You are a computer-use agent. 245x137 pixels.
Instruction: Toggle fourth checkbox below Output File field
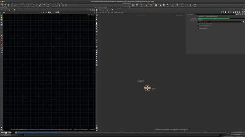pyautogui.click(x=198, y=29)
